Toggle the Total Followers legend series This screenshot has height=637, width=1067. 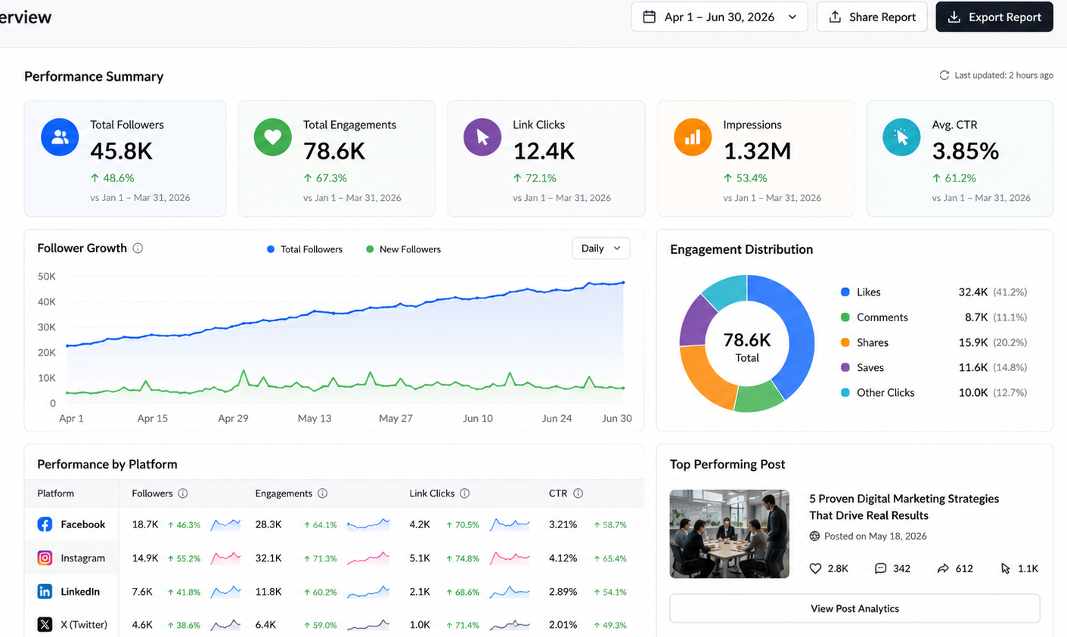click(x=305, y=249)
